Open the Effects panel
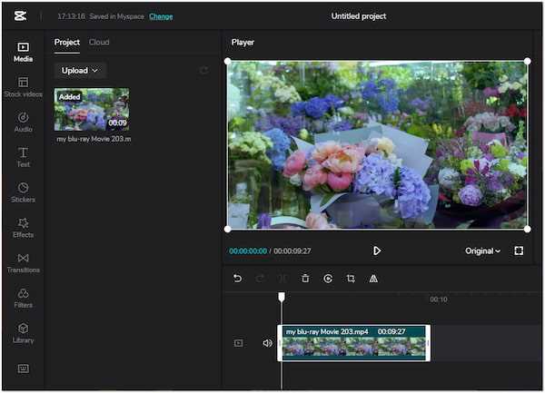Screen dimensions: 545x393 point(24,228)
